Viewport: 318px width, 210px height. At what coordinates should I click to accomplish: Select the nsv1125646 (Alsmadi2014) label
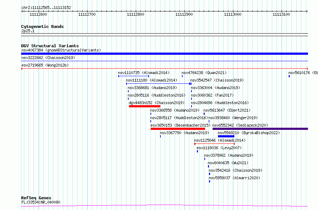tap(220, 140)
